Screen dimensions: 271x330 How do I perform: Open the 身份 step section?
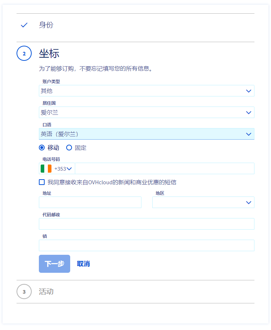pyautogui.click(x=46, y=25)
